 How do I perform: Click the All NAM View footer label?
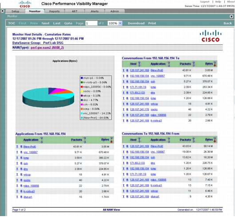point(111,210)
